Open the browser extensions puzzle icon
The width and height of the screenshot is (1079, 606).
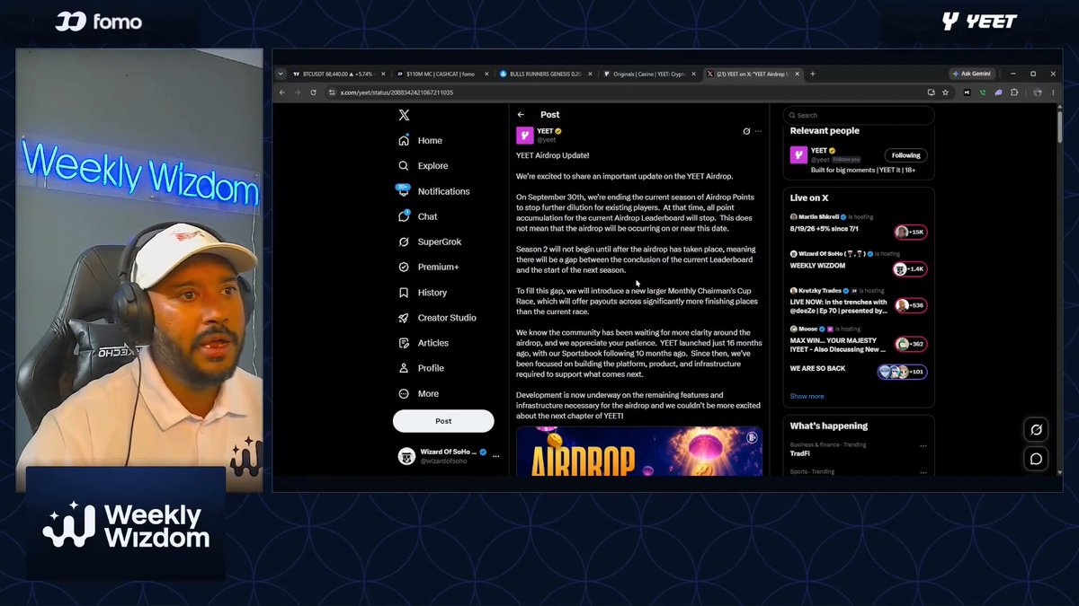[x=1014, y=92]
